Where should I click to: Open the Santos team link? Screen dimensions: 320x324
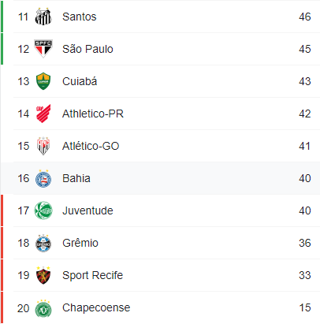pos(80,17)
